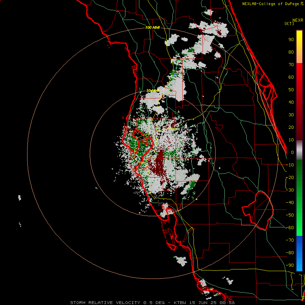
Task: Click the positive 10 scale value
Action: 291,140
